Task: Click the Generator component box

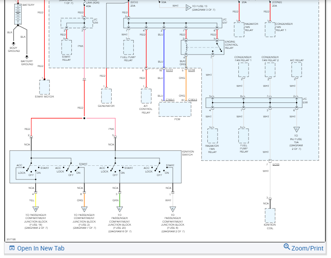Action: tap(106, 96)
